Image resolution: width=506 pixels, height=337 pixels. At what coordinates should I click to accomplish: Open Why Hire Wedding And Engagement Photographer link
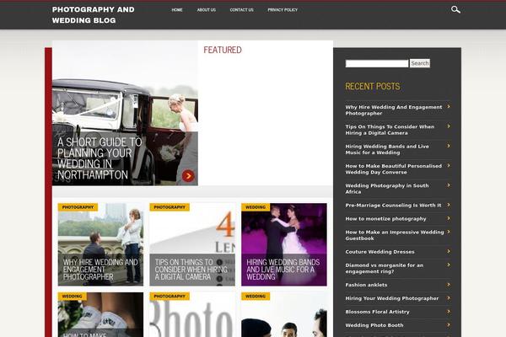[393, 110]
